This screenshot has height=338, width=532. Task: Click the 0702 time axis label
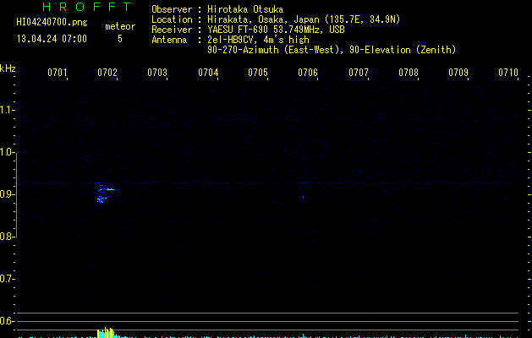[107, 73]
